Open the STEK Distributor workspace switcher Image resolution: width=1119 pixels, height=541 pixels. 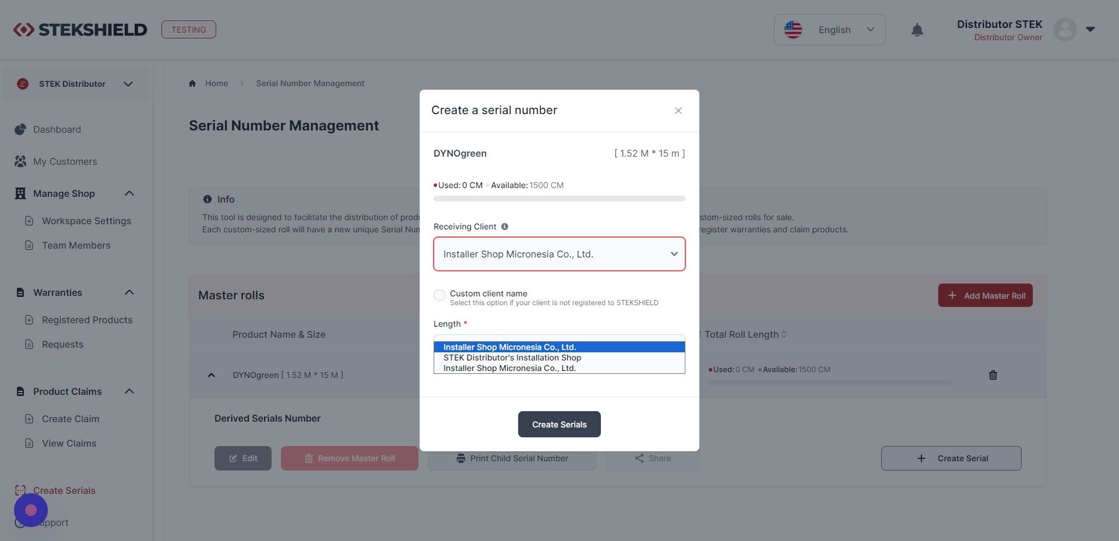tap(76, 84)
